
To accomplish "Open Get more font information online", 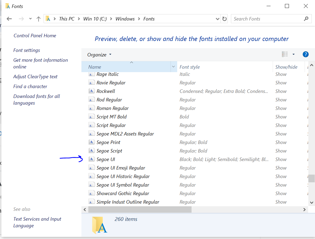I will [x=41, y=63].
